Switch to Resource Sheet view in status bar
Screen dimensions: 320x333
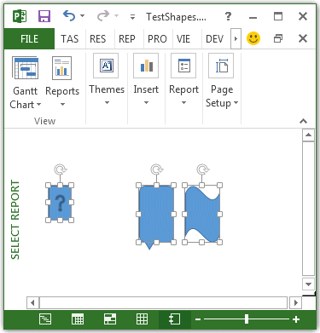point(142,319)
